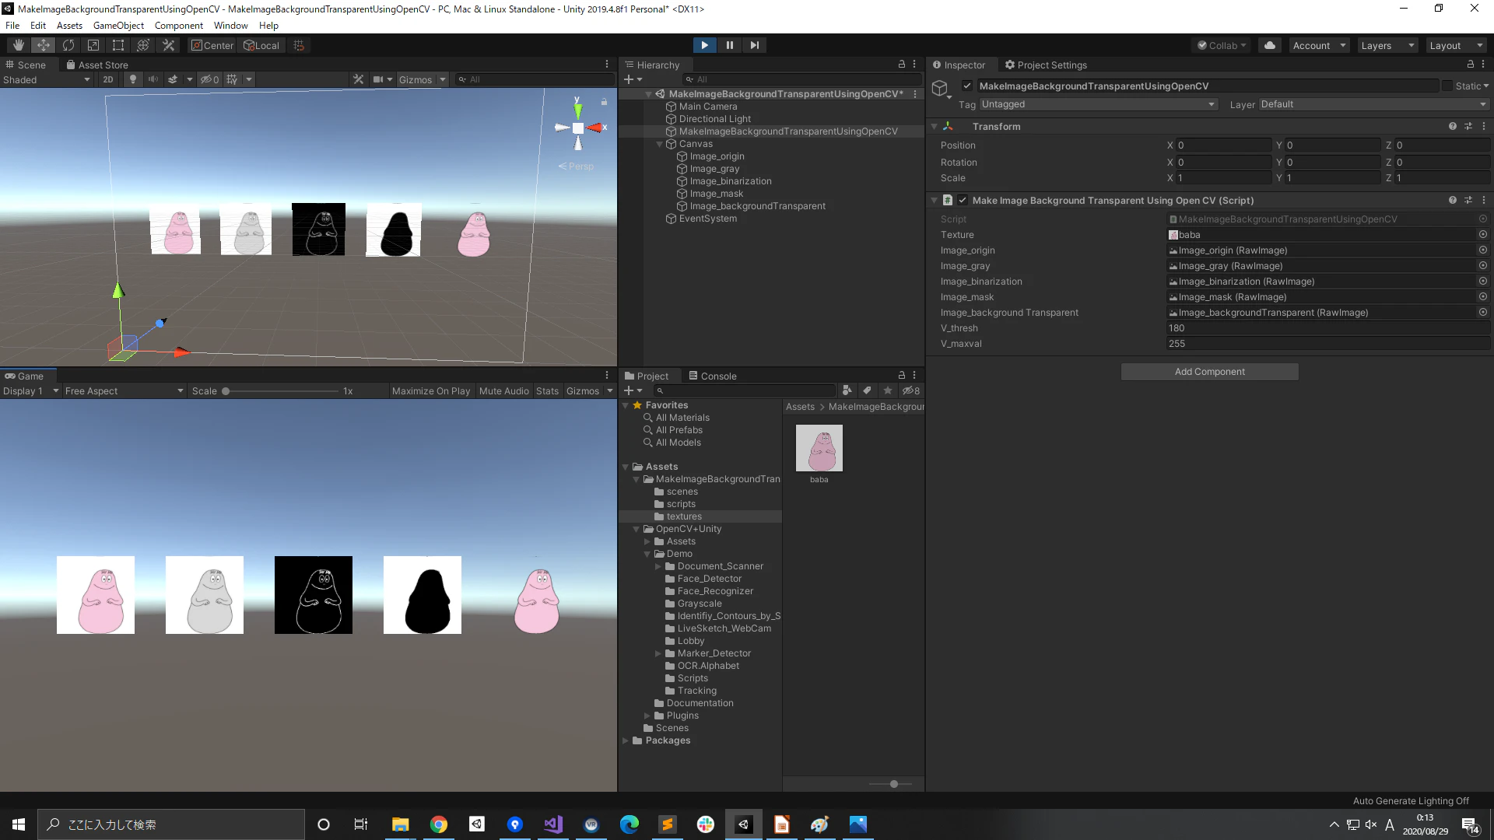Viewport: 1494px width, 840px height.
Task: Click Search by Label icon in Project
Action: (x=867, y=390)
